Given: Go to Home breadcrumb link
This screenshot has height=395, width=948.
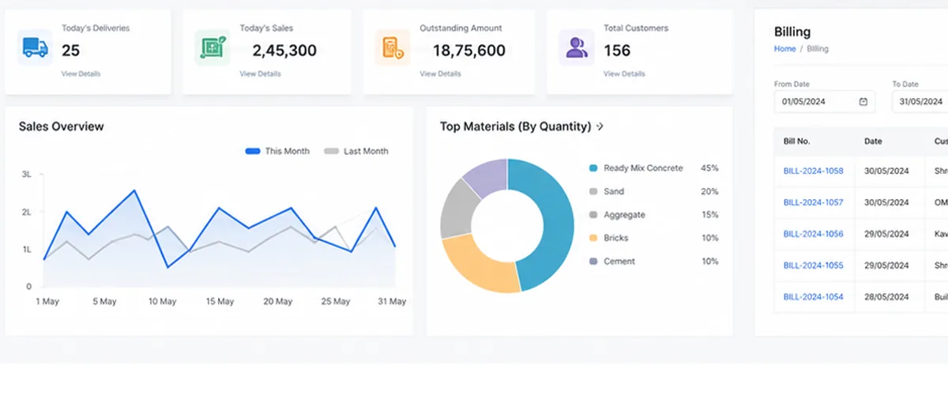Looking at the screenshot, I should pos(784,49).
